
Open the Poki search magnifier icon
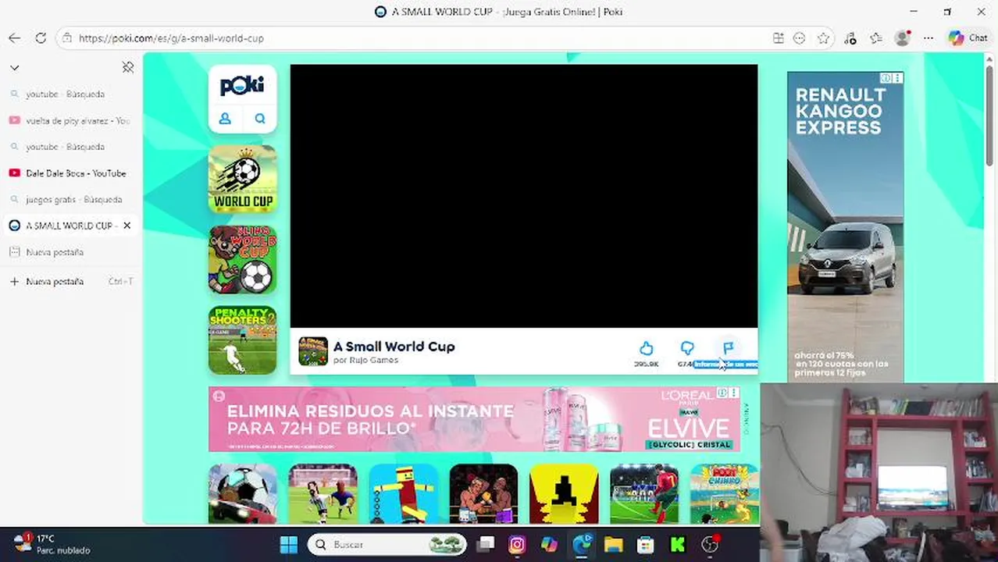(260, 119)
